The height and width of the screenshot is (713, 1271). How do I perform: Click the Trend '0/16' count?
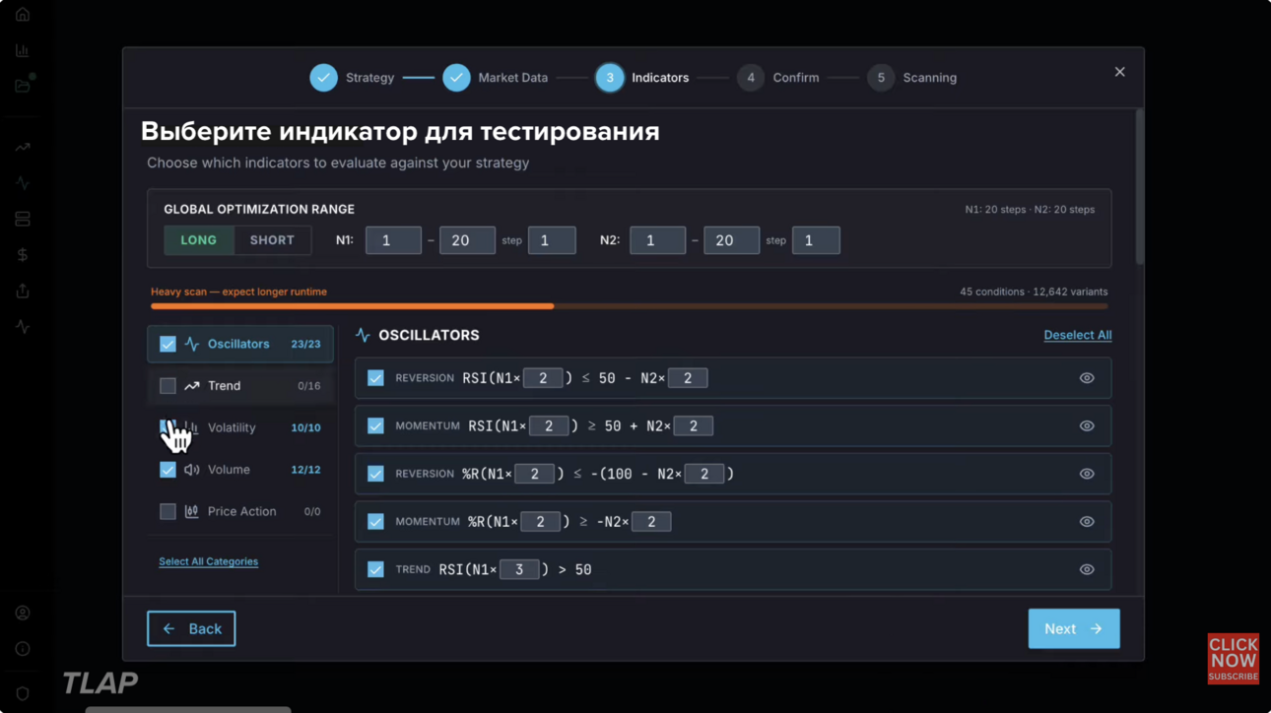coord(309,386)
